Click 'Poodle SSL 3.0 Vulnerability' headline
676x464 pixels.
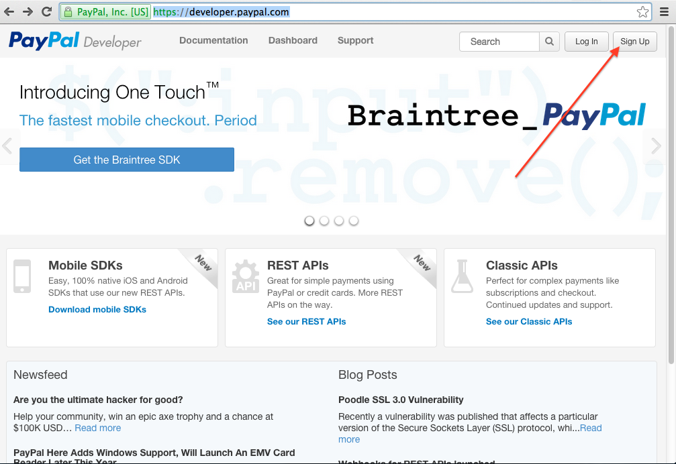(401, 400)
